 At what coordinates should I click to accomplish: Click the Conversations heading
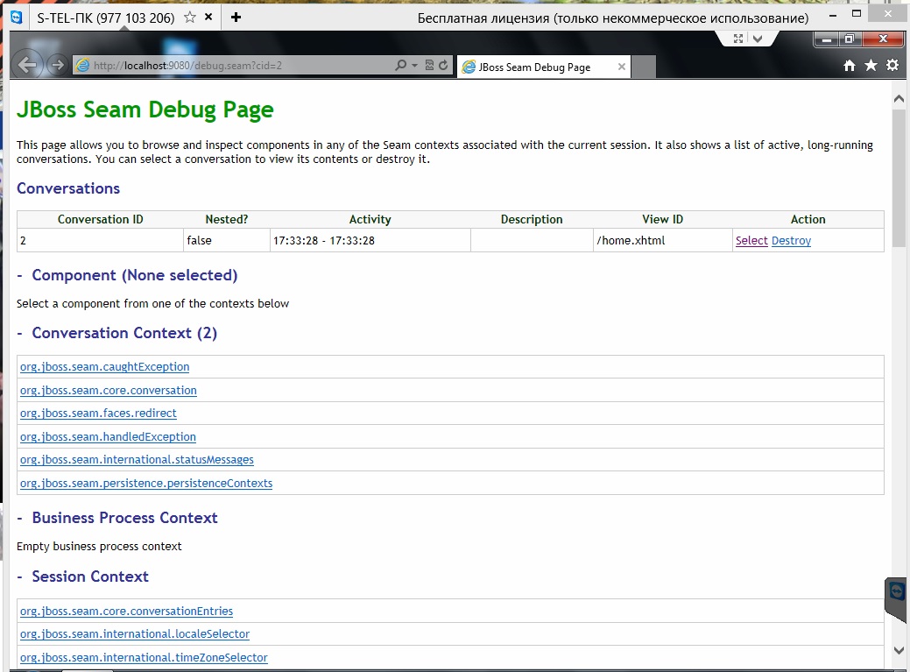68,188
